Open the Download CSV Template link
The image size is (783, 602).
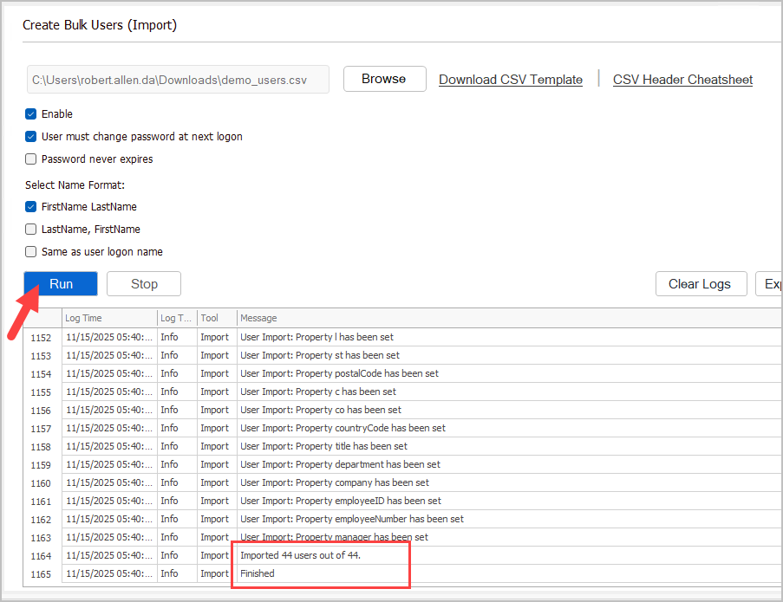(x=510, y=80)
